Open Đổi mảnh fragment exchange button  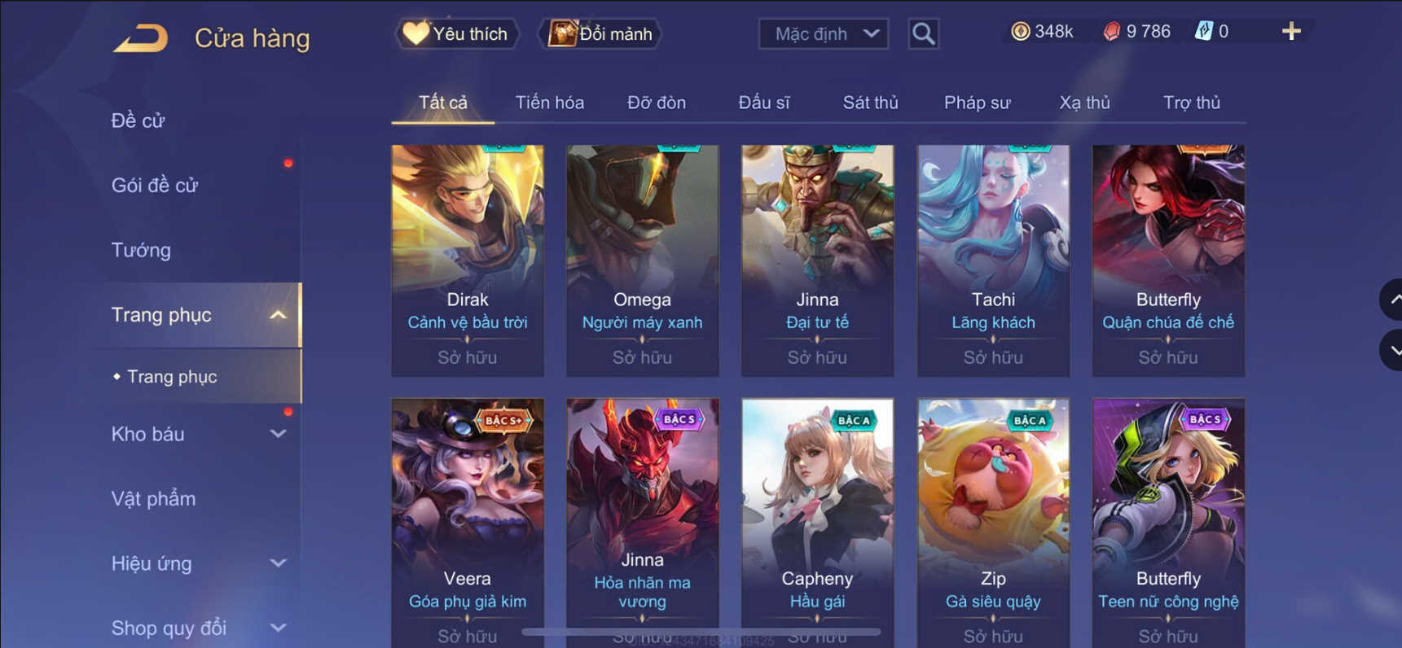coord(600,33)
